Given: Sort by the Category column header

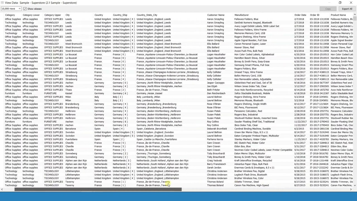Looking at the screenshot, I should [x=10, y=15].
